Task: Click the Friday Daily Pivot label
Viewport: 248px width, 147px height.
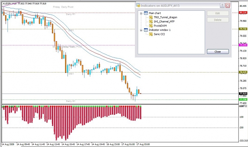Action: pyautogui.click(x=63, y=7)
